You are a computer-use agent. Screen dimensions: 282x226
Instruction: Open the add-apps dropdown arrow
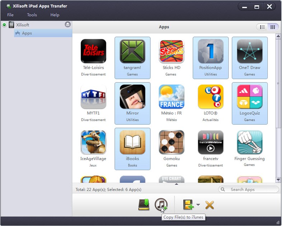tap(198, 204)
